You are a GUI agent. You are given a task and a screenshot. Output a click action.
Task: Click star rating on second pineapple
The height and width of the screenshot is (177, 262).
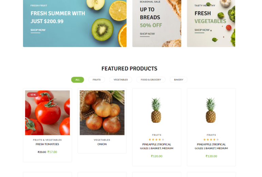(211, 140)
